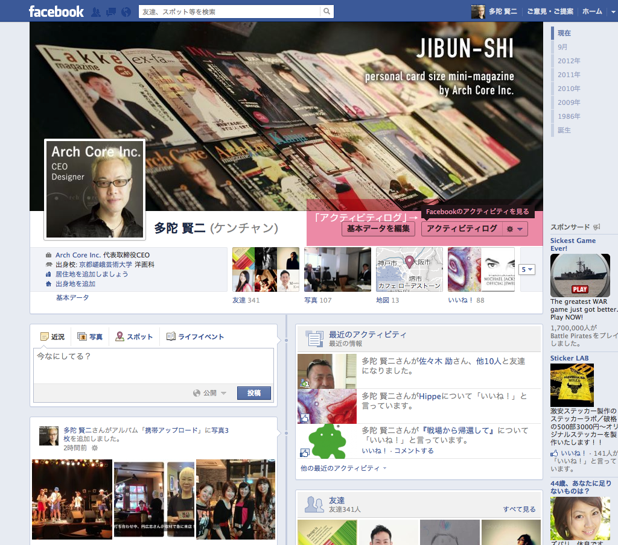The width and height of the screenshot is (618, 545).
Task: Click the 基本データを編集 button
Action: (x=378, y=228)
